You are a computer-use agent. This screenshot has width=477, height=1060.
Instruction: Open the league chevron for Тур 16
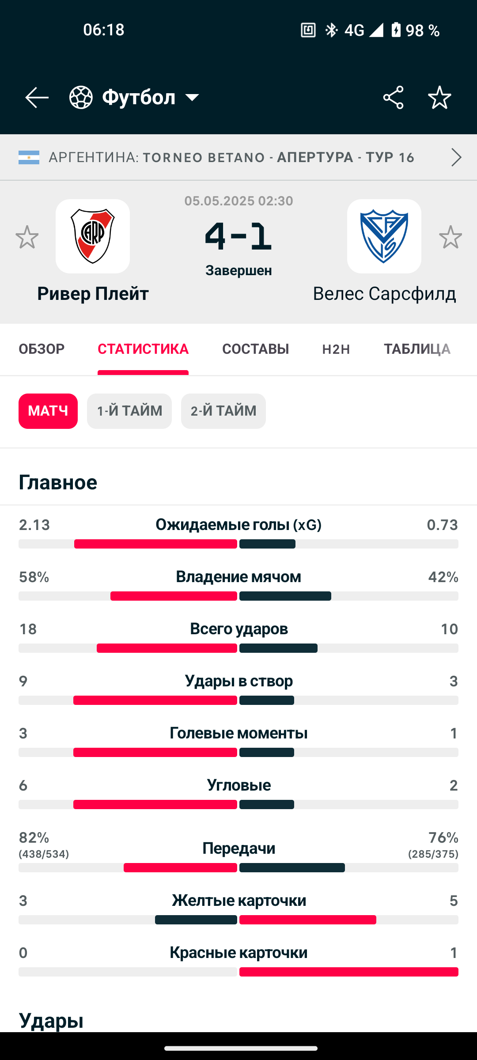[x=456, y=157]
